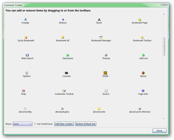Select the Help lifebuoy icon
The width and height of the screenshot is (174, 140).
pos(24,91)
